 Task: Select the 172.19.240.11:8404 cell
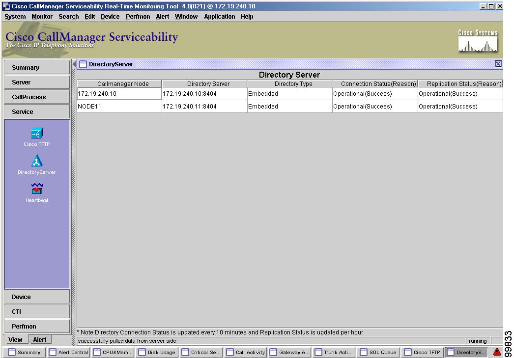[x=204, y=107]
